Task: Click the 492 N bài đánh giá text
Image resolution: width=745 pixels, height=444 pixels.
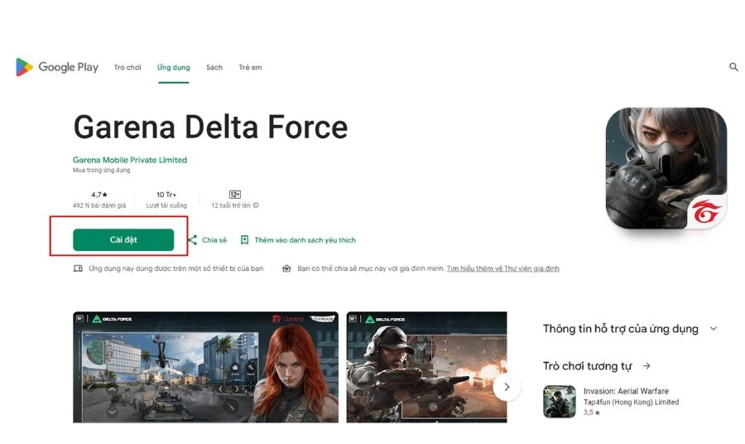Action: click(99, 205)
